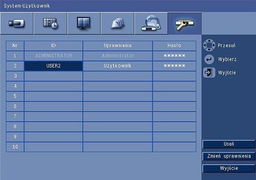
Task: Click the System-Użytkownik title text
Action: tap(27, 6)
